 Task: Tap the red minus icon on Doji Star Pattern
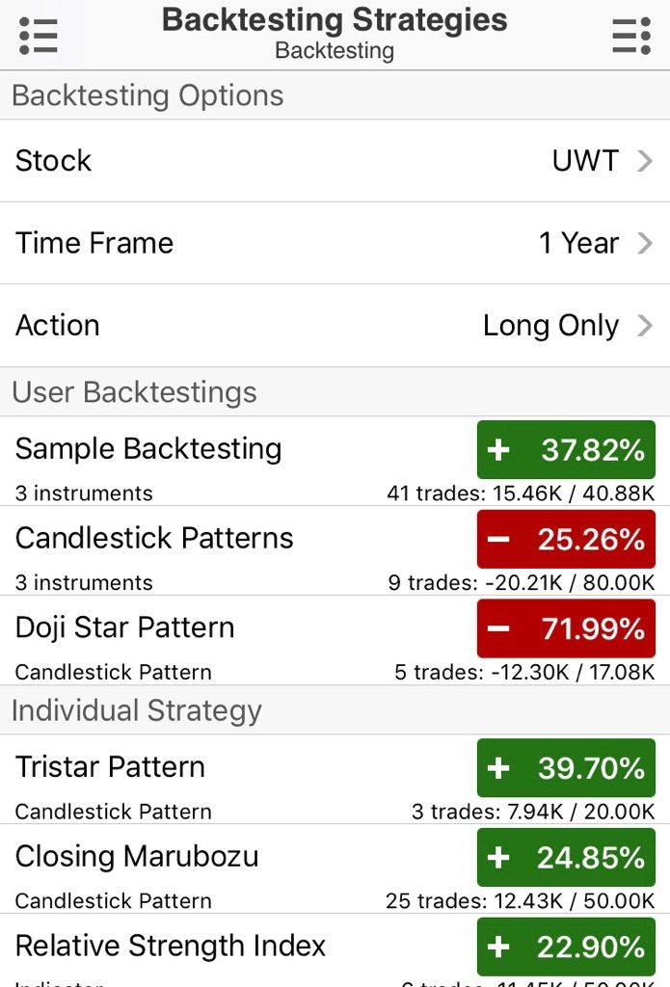[x=498, y=628]
